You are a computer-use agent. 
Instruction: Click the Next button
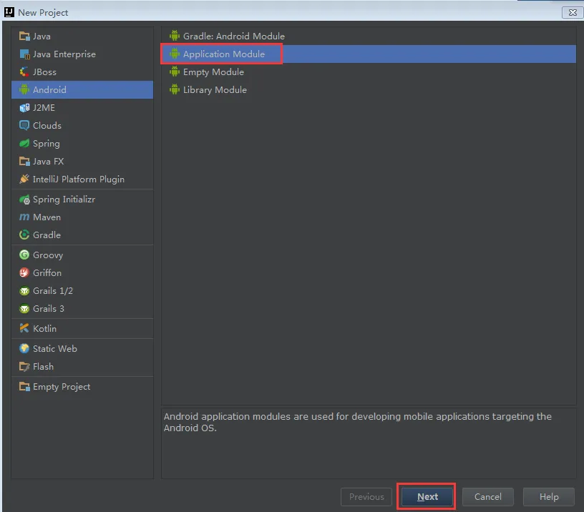(427, 497)
